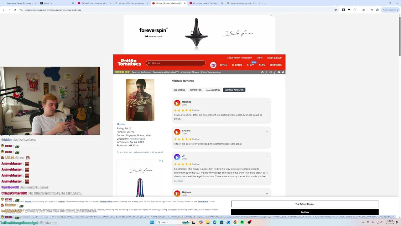Click Shalina's reviewer avatar
This screenshot has height=226, width=401.
[x=177, y=132]
